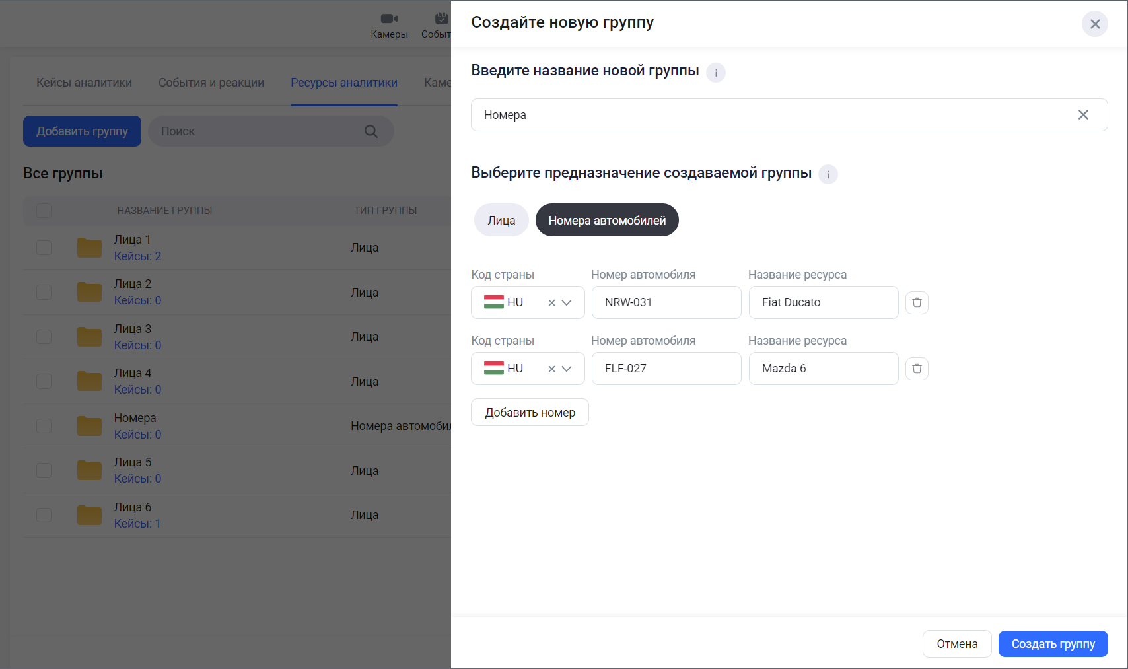Expand country dropdown for NRW-031 row
1128x669 pixels.
(567, 303)
